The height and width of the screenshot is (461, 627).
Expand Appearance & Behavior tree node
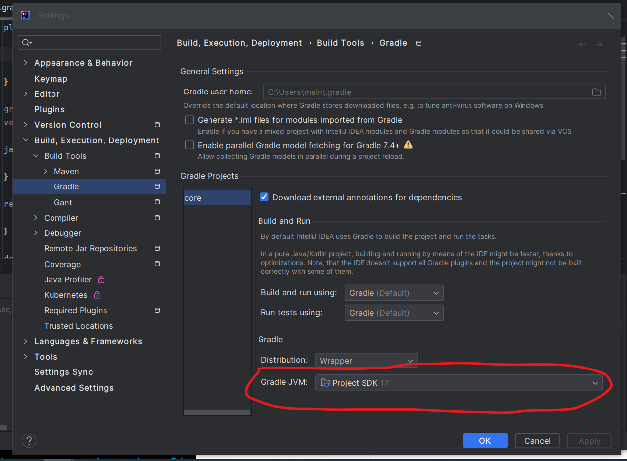point(26,63)
